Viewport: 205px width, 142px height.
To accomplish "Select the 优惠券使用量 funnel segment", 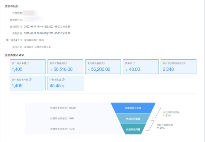I will point(133,129).
